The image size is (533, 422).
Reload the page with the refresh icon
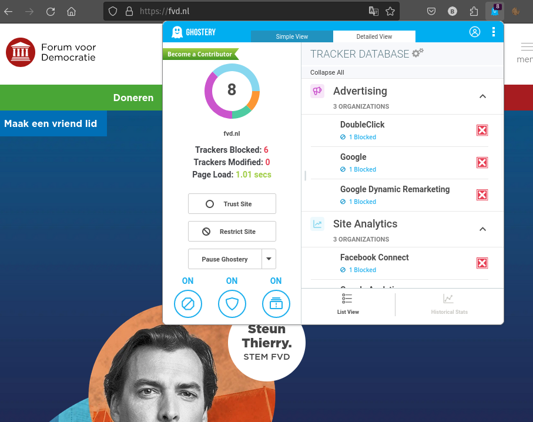(x=51, y=12)
